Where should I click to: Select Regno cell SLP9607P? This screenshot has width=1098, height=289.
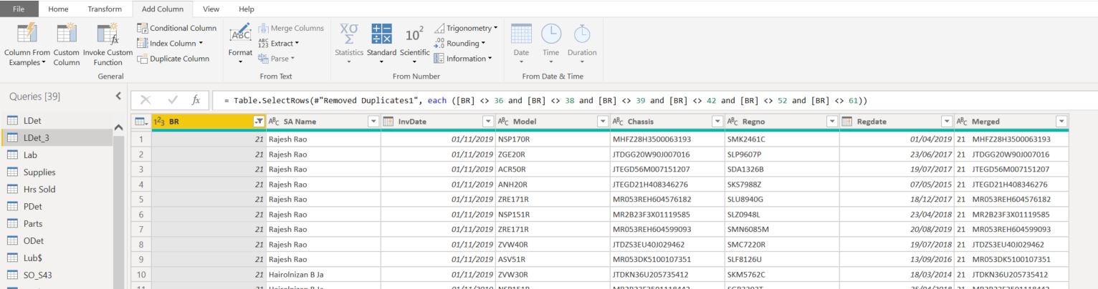click(781, 154)
